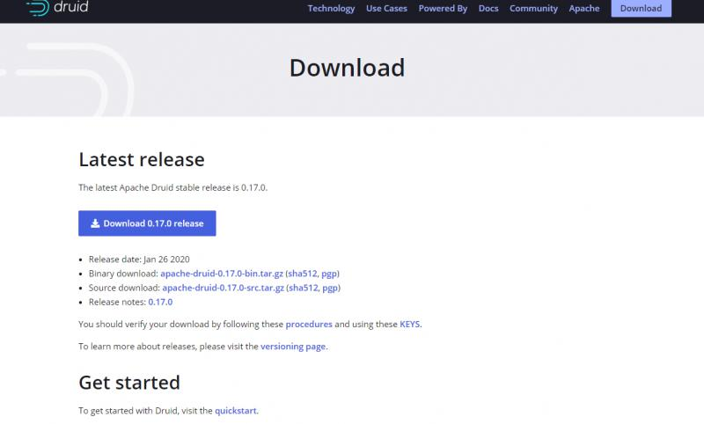Open the 0.17.0 release notes link
Image resolution: width=704 pixels, height=424 pixels.
[x=160, y=302]
